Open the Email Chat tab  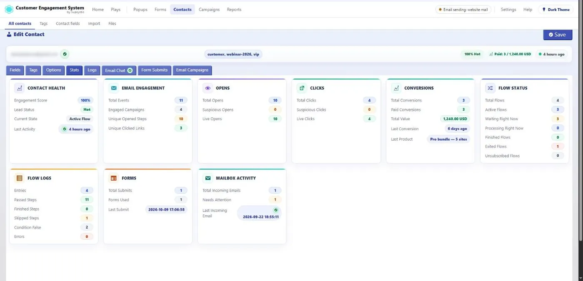119,70
